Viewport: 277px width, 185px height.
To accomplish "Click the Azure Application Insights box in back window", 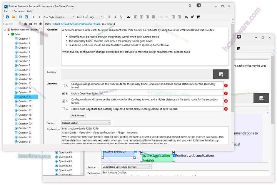I will tap(157, 158).
